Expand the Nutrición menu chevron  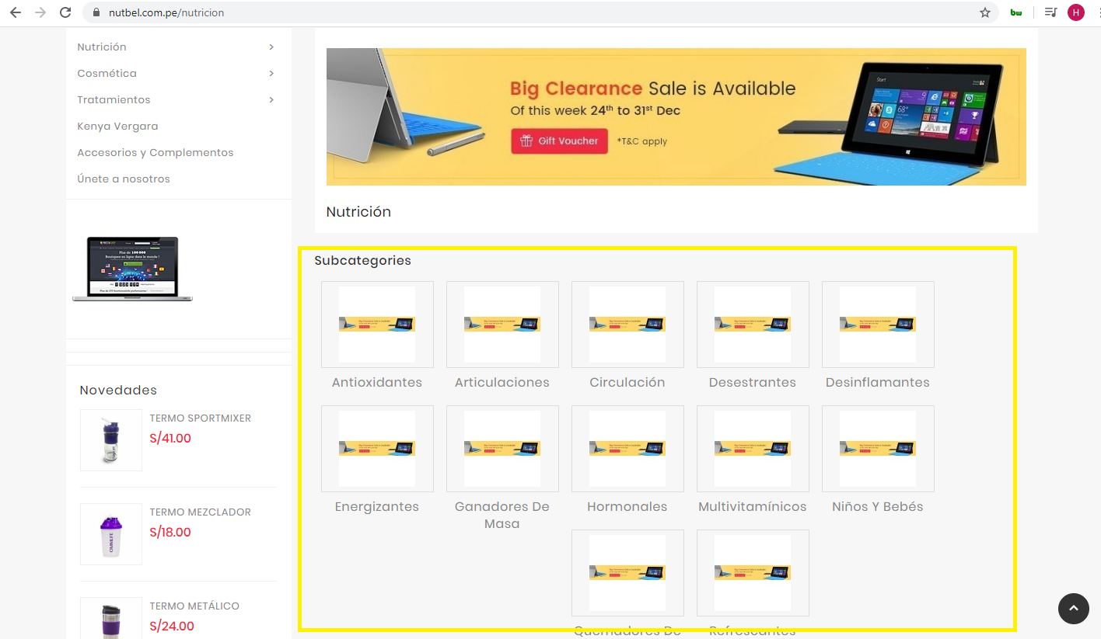[x=271, y=47]
